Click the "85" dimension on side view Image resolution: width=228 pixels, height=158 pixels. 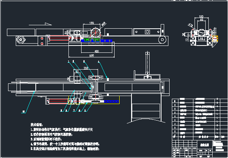point(201,20)
